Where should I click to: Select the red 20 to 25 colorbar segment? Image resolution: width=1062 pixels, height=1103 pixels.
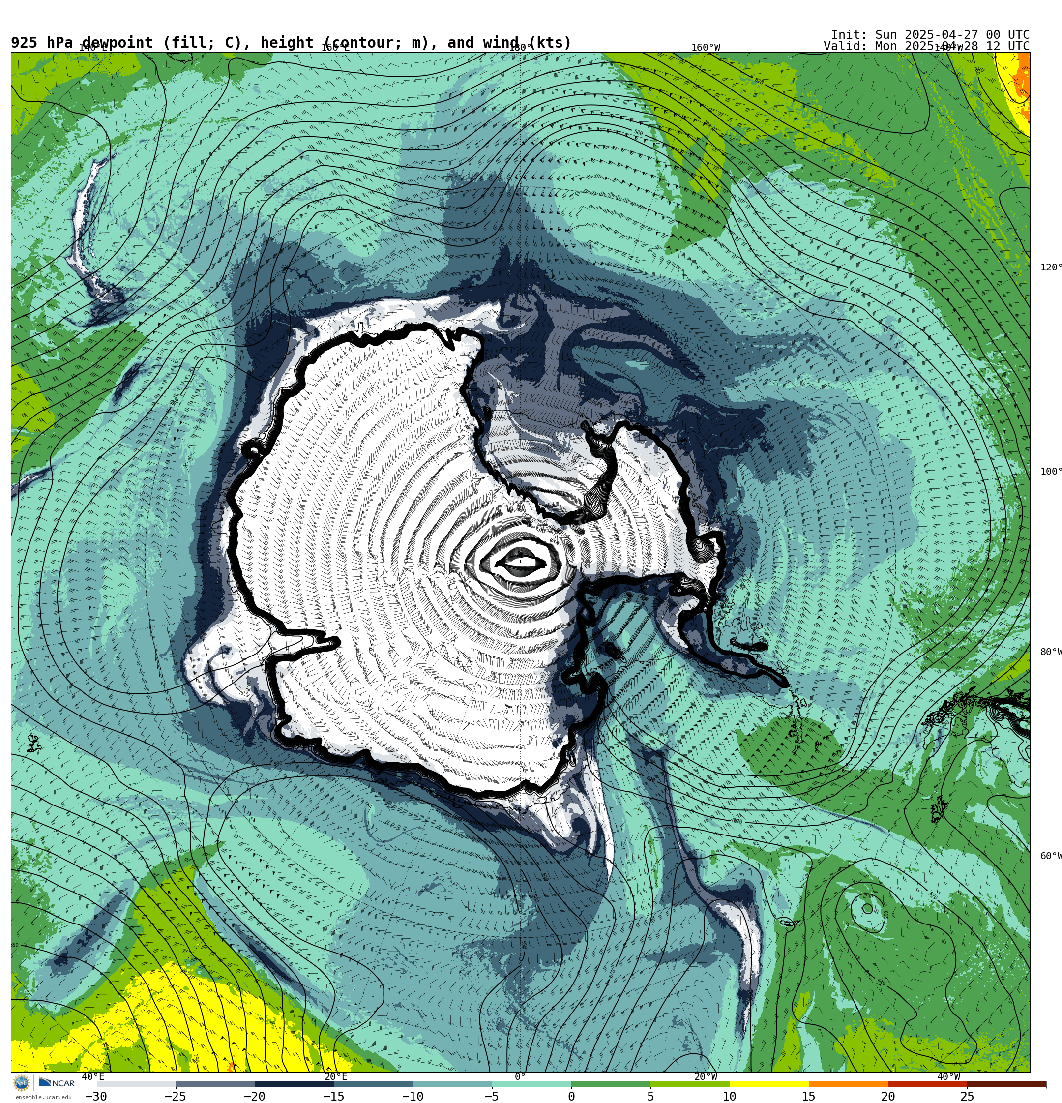click(927, 1084)
